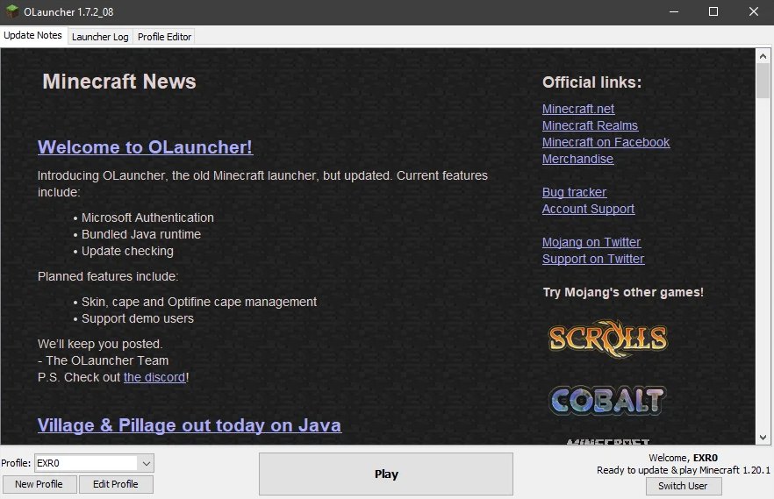Click the large Play button
Viewport: 774px width, 499px height.
coord(386,474)
